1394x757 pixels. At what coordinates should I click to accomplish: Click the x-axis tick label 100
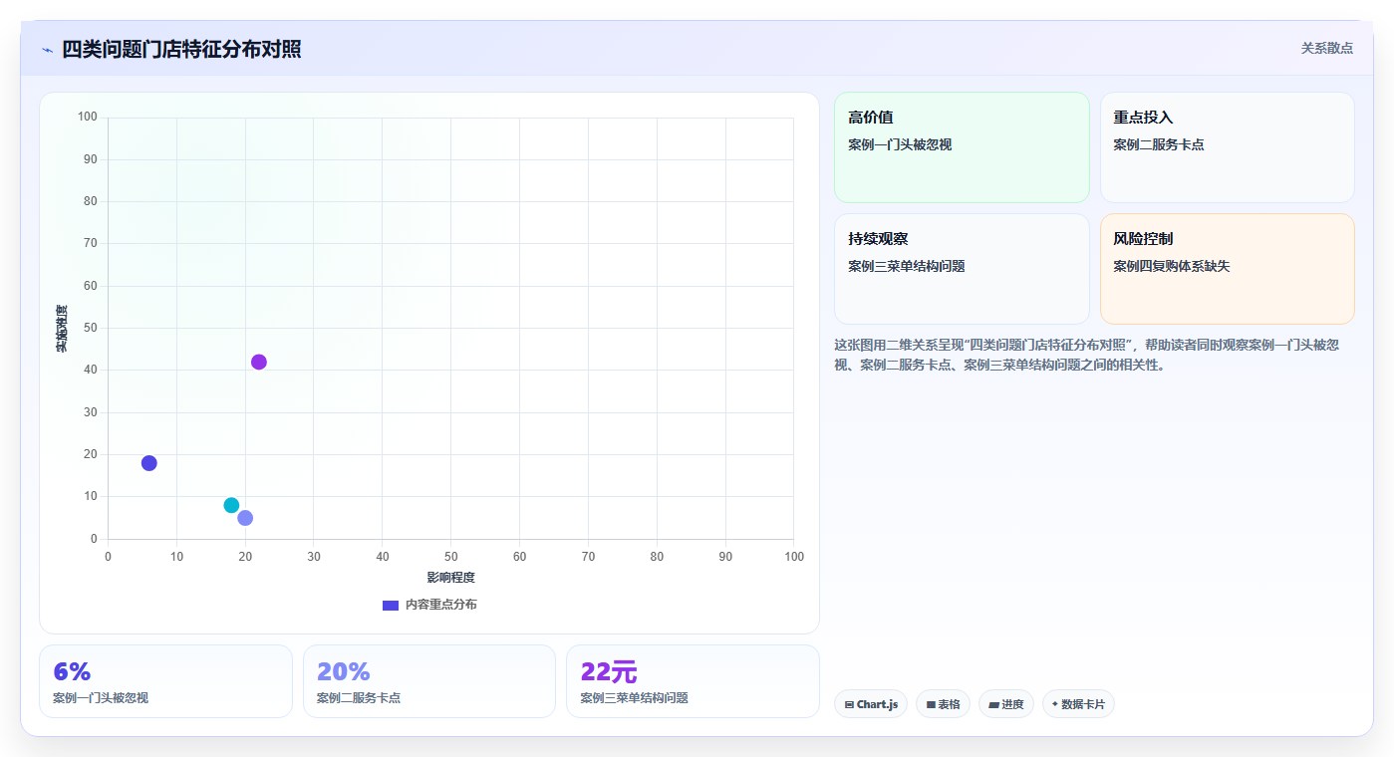794,557
